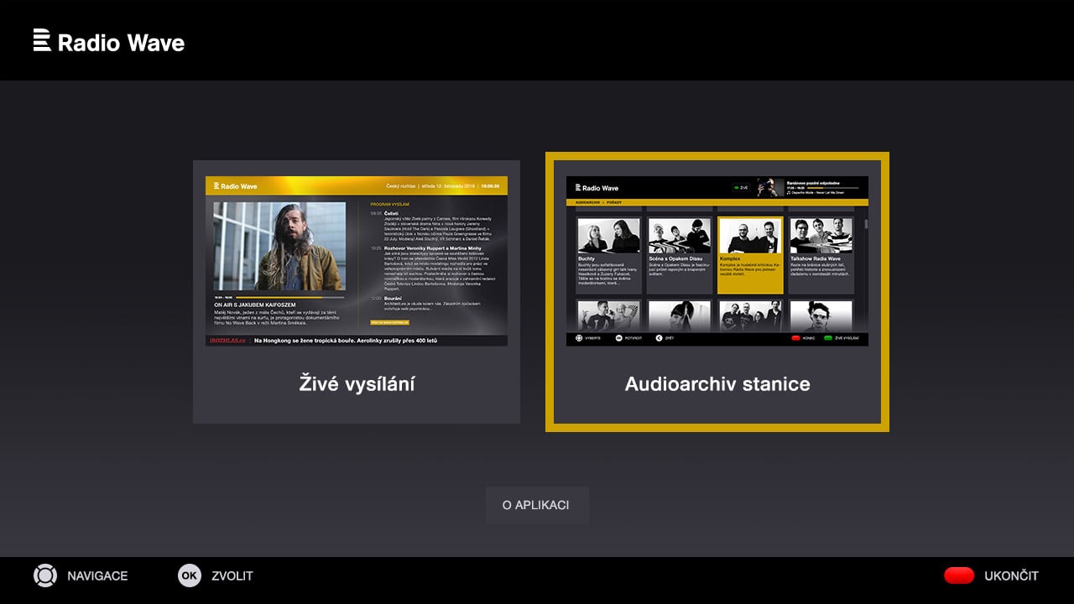Click the ZPĚT back icon inside the archive preview
This screenshot has width=1074, height=604.
[x=659, y=337]
